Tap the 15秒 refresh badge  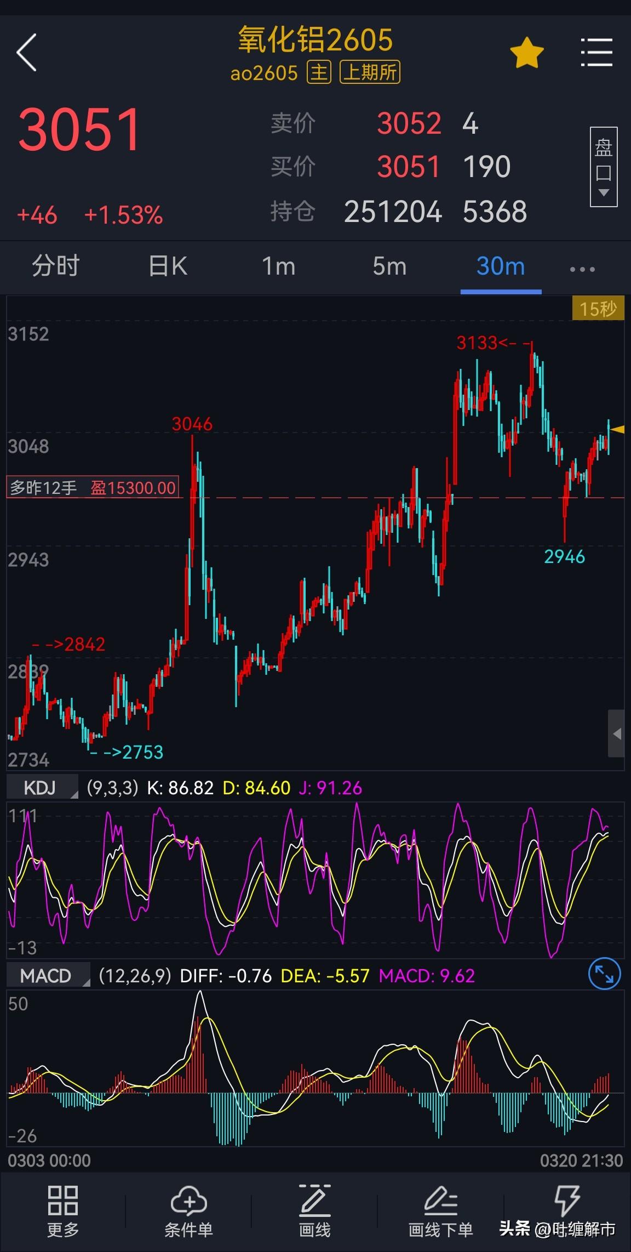(598, 309)
